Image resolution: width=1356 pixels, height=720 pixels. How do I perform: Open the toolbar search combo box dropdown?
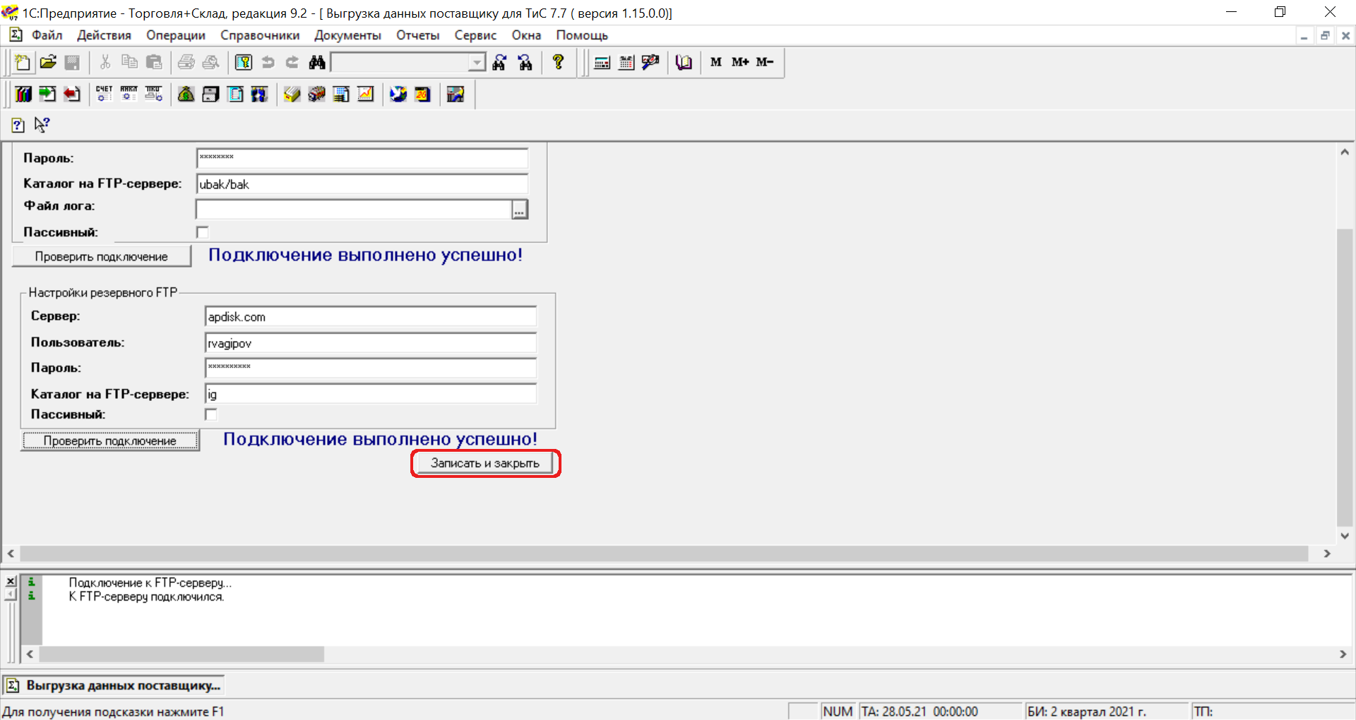click(x=477, y=62)
